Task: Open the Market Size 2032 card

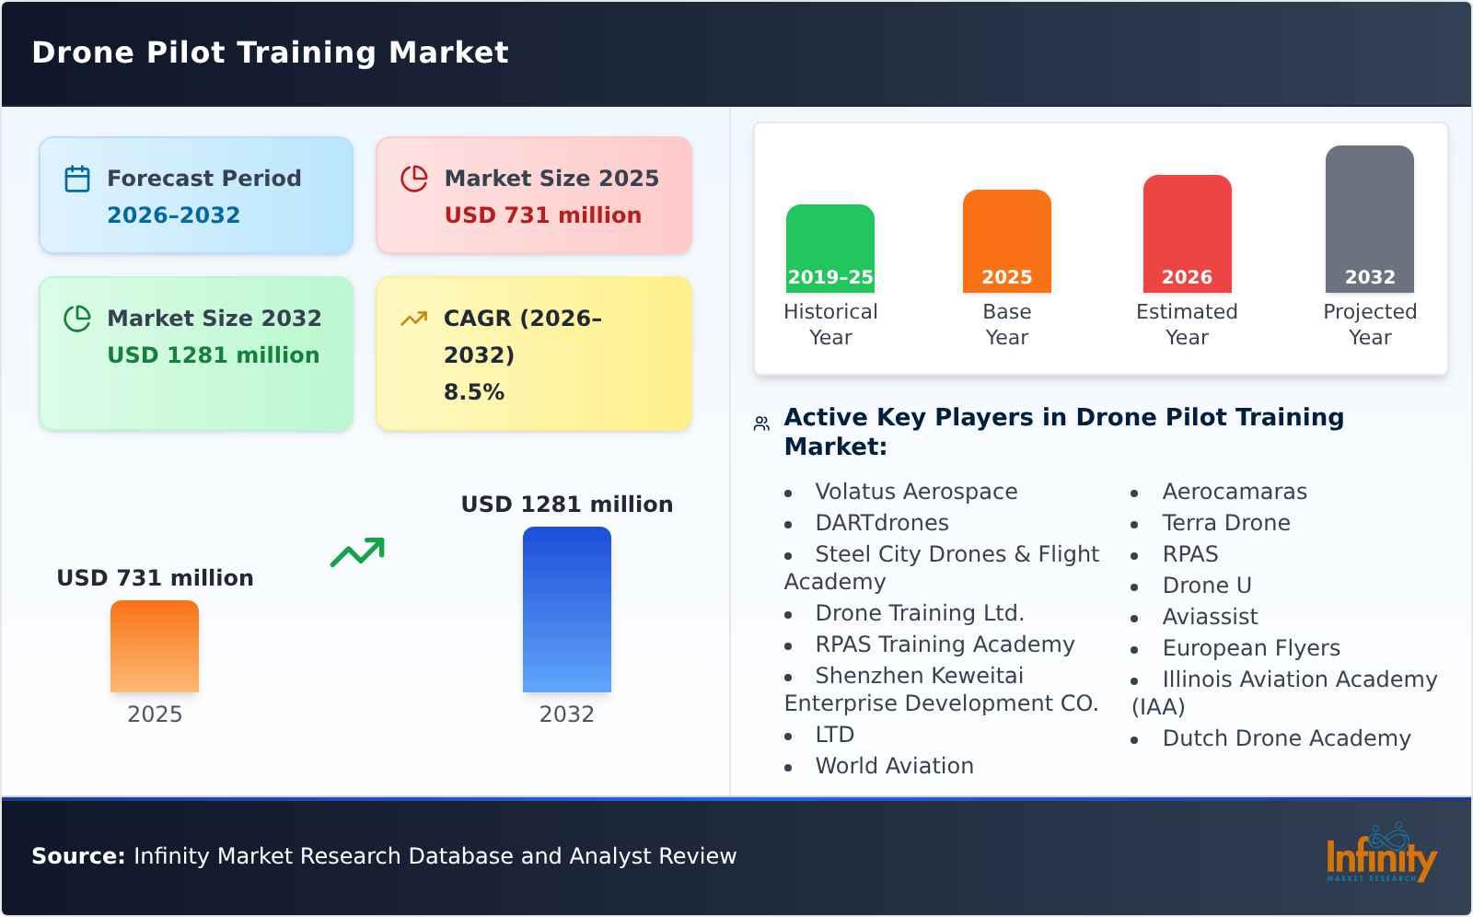Action: pyautogui.click(x=196, y=354)
